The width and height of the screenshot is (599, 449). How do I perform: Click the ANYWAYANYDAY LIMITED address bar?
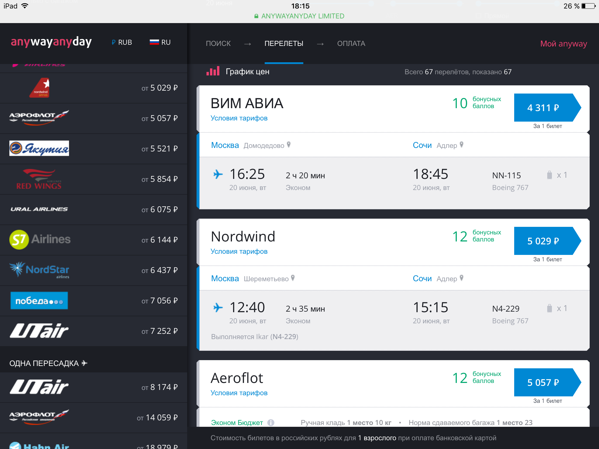(x=299, y=16)
